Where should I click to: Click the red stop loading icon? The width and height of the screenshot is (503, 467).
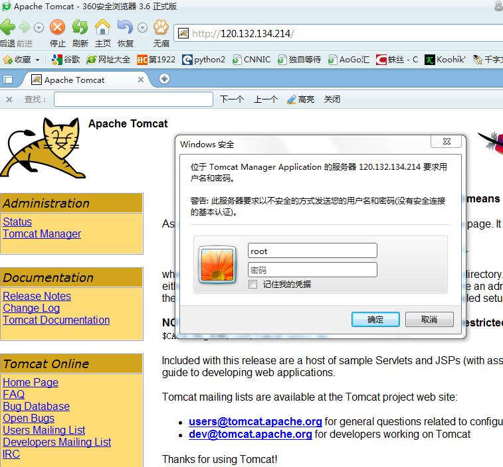[58, 27]
